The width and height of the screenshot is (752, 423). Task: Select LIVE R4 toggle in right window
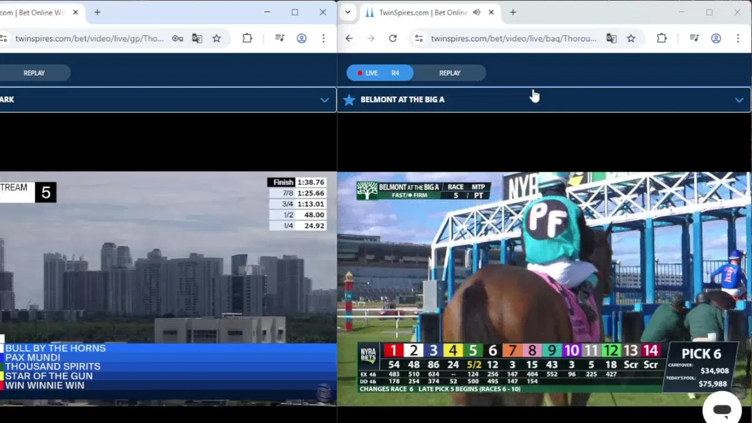380,73
